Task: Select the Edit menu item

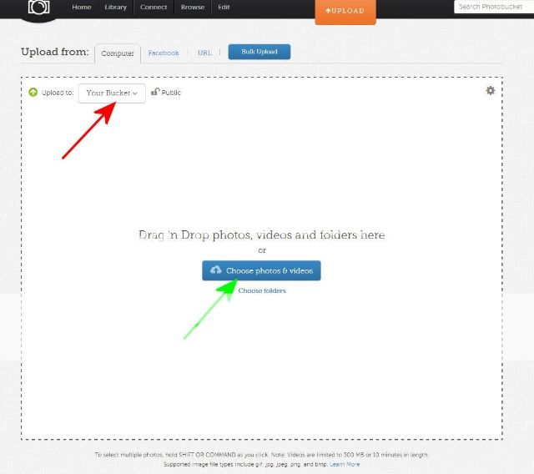Action: point(224,7)
